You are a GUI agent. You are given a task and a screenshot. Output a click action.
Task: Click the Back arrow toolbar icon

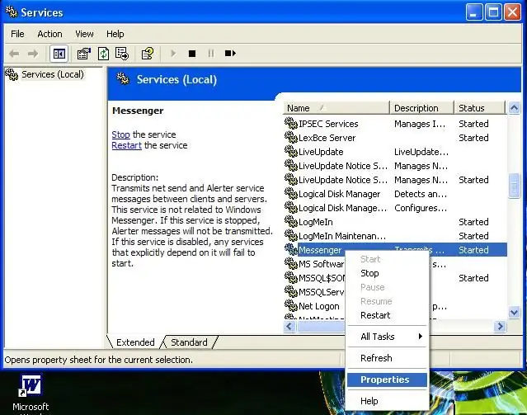(x=15, y=54)
